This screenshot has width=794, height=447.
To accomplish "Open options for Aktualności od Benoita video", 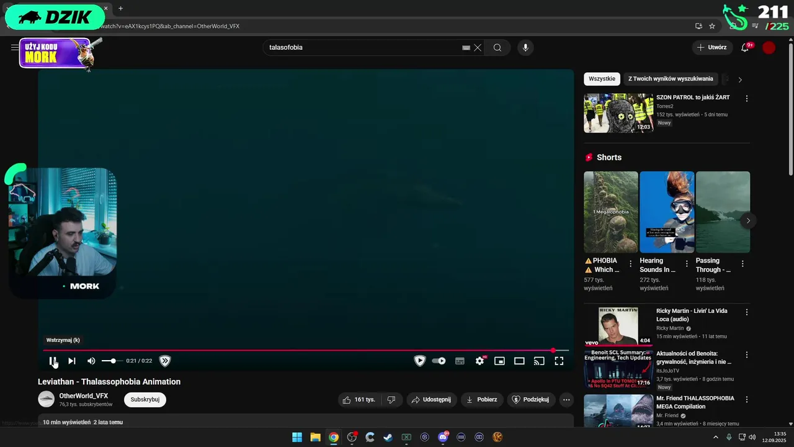I will [747, 355].
